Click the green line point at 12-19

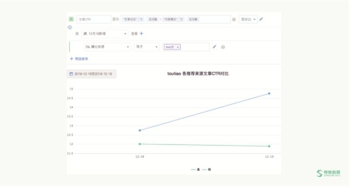pos(269,146)
